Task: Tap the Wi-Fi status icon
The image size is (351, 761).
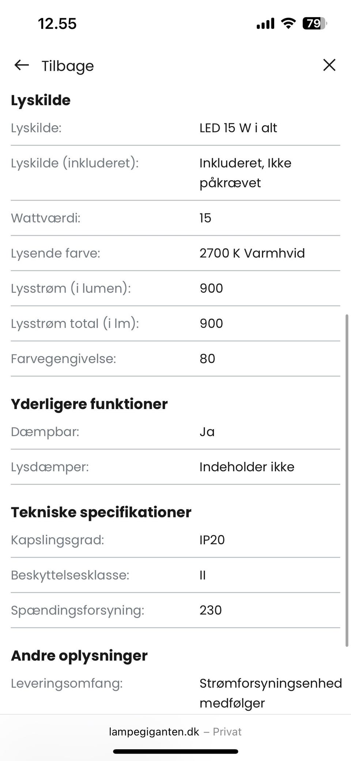Action: click(288, 24)
